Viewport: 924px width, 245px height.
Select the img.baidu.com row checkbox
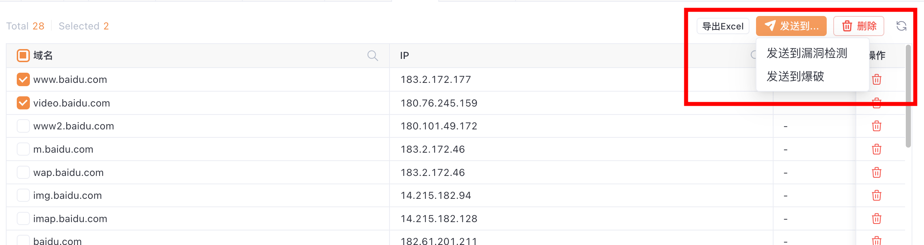click(23, 195)
